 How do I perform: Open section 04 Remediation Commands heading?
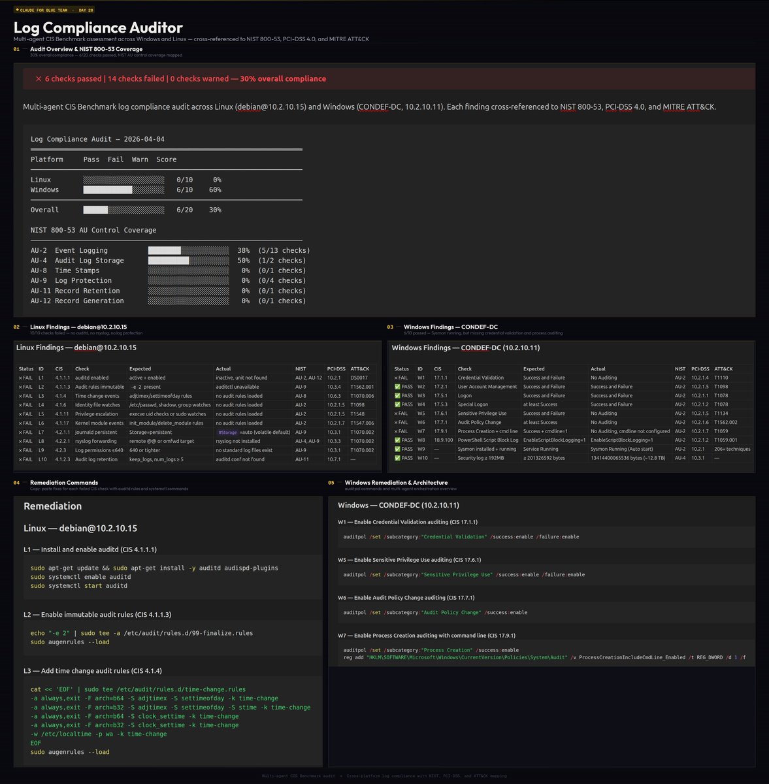click(64, 482)
